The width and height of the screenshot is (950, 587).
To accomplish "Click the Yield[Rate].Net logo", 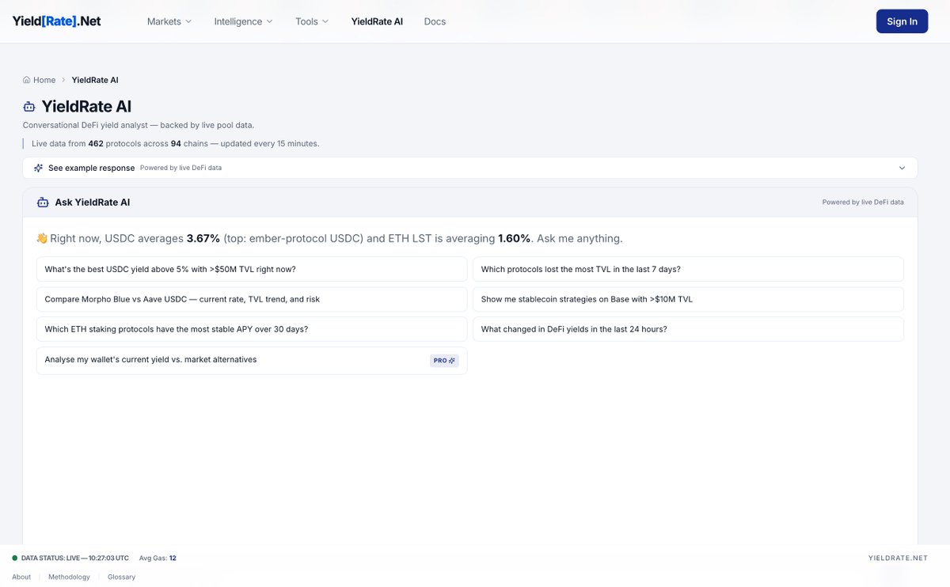I will (x=56, y=21).
